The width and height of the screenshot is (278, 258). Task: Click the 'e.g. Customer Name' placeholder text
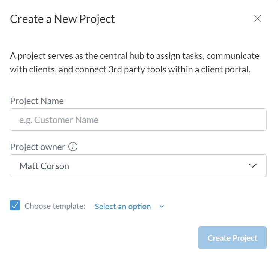(x=59, y=120)
